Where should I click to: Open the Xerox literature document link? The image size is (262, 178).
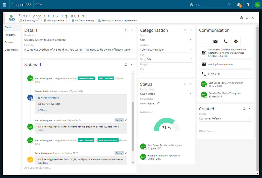[50, 98]
